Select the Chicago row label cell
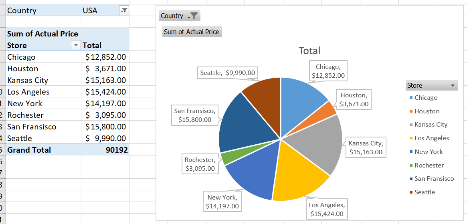 click(43, 57)
